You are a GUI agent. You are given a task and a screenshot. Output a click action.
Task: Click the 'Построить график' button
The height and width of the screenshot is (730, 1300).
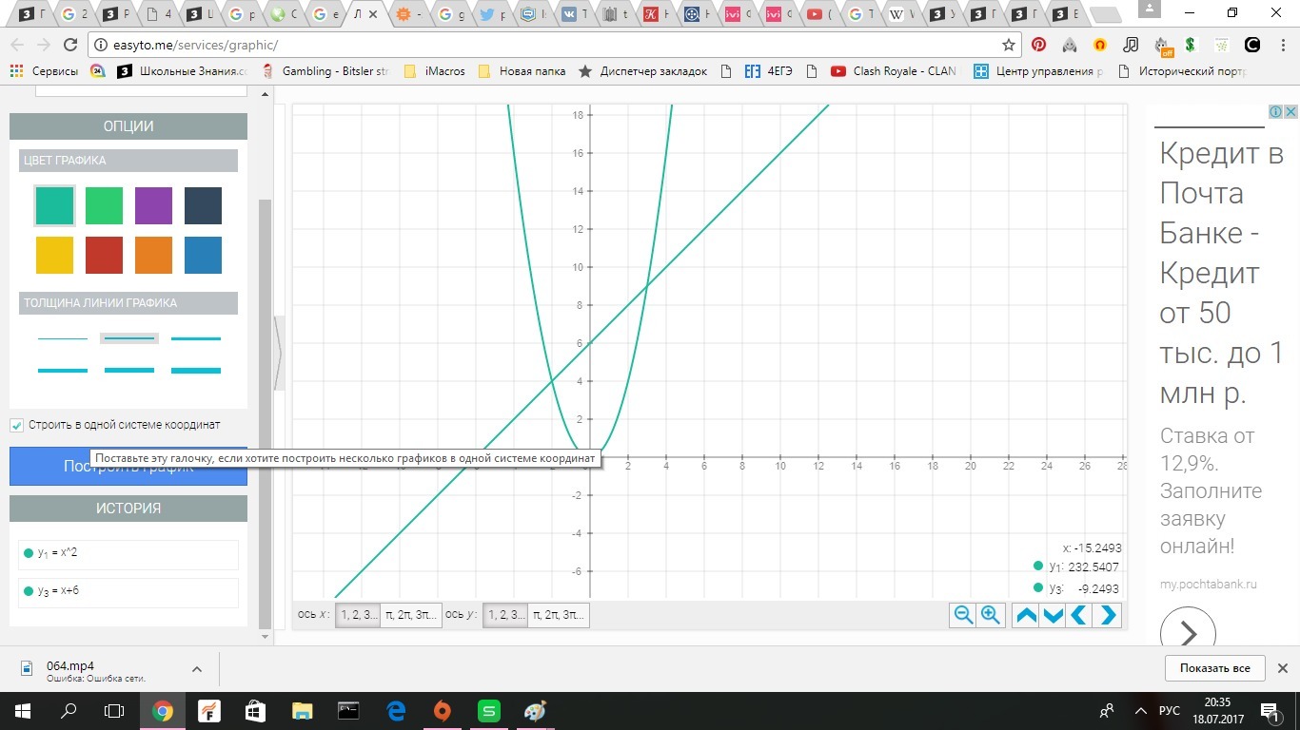click(x=128, y=467)
